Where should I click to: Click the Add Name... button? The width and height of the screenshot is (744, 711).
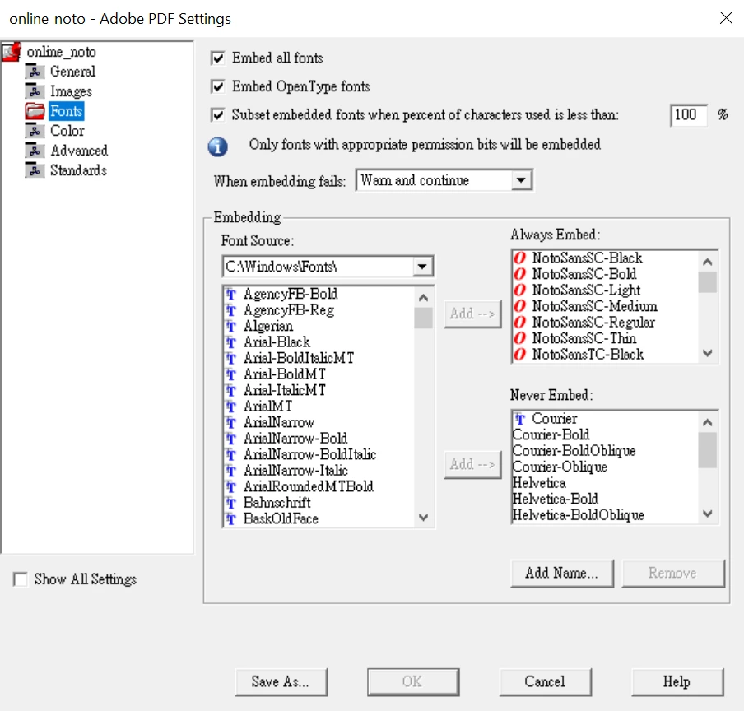pos(562,574)
